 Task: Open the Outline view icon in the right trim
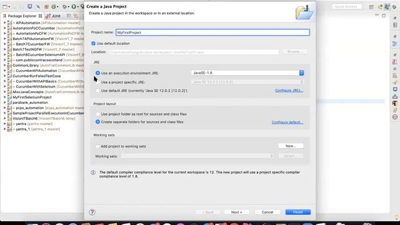point(395,44)
